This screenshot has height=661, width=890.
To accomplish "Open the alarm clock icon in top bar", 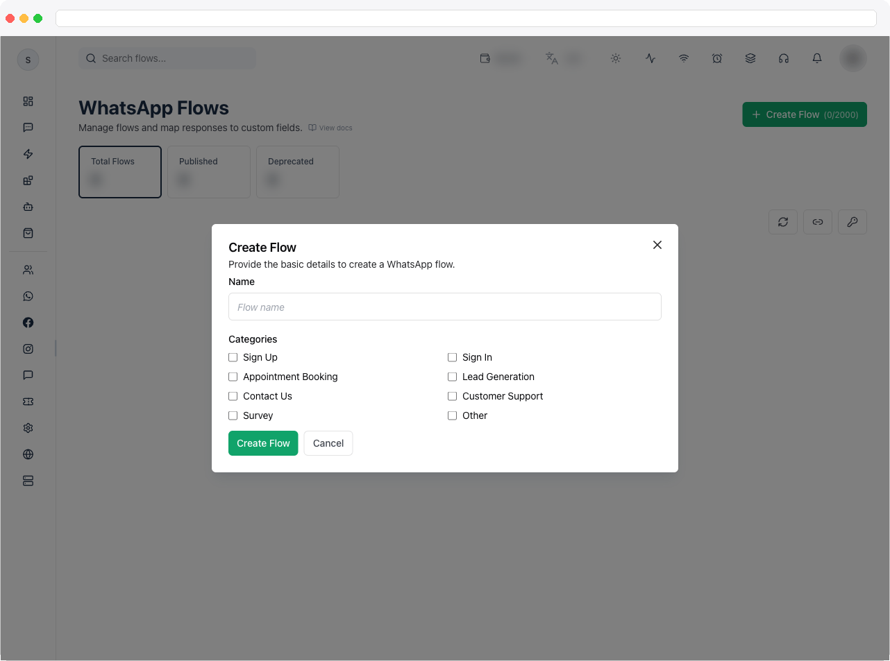I will point(717,58).
